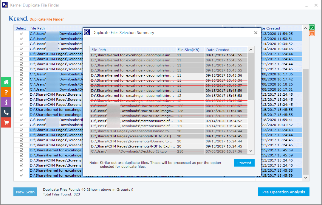Select summary row dated 08/13/2020 11:54:05
Image resolution: width=322 pixels, height=205 pixels.
click(168, 111)
